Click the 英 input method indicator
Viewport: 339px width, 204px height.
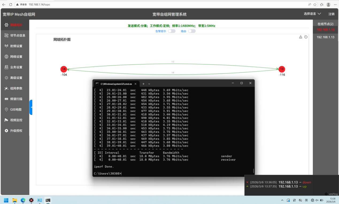click(306, 200)
